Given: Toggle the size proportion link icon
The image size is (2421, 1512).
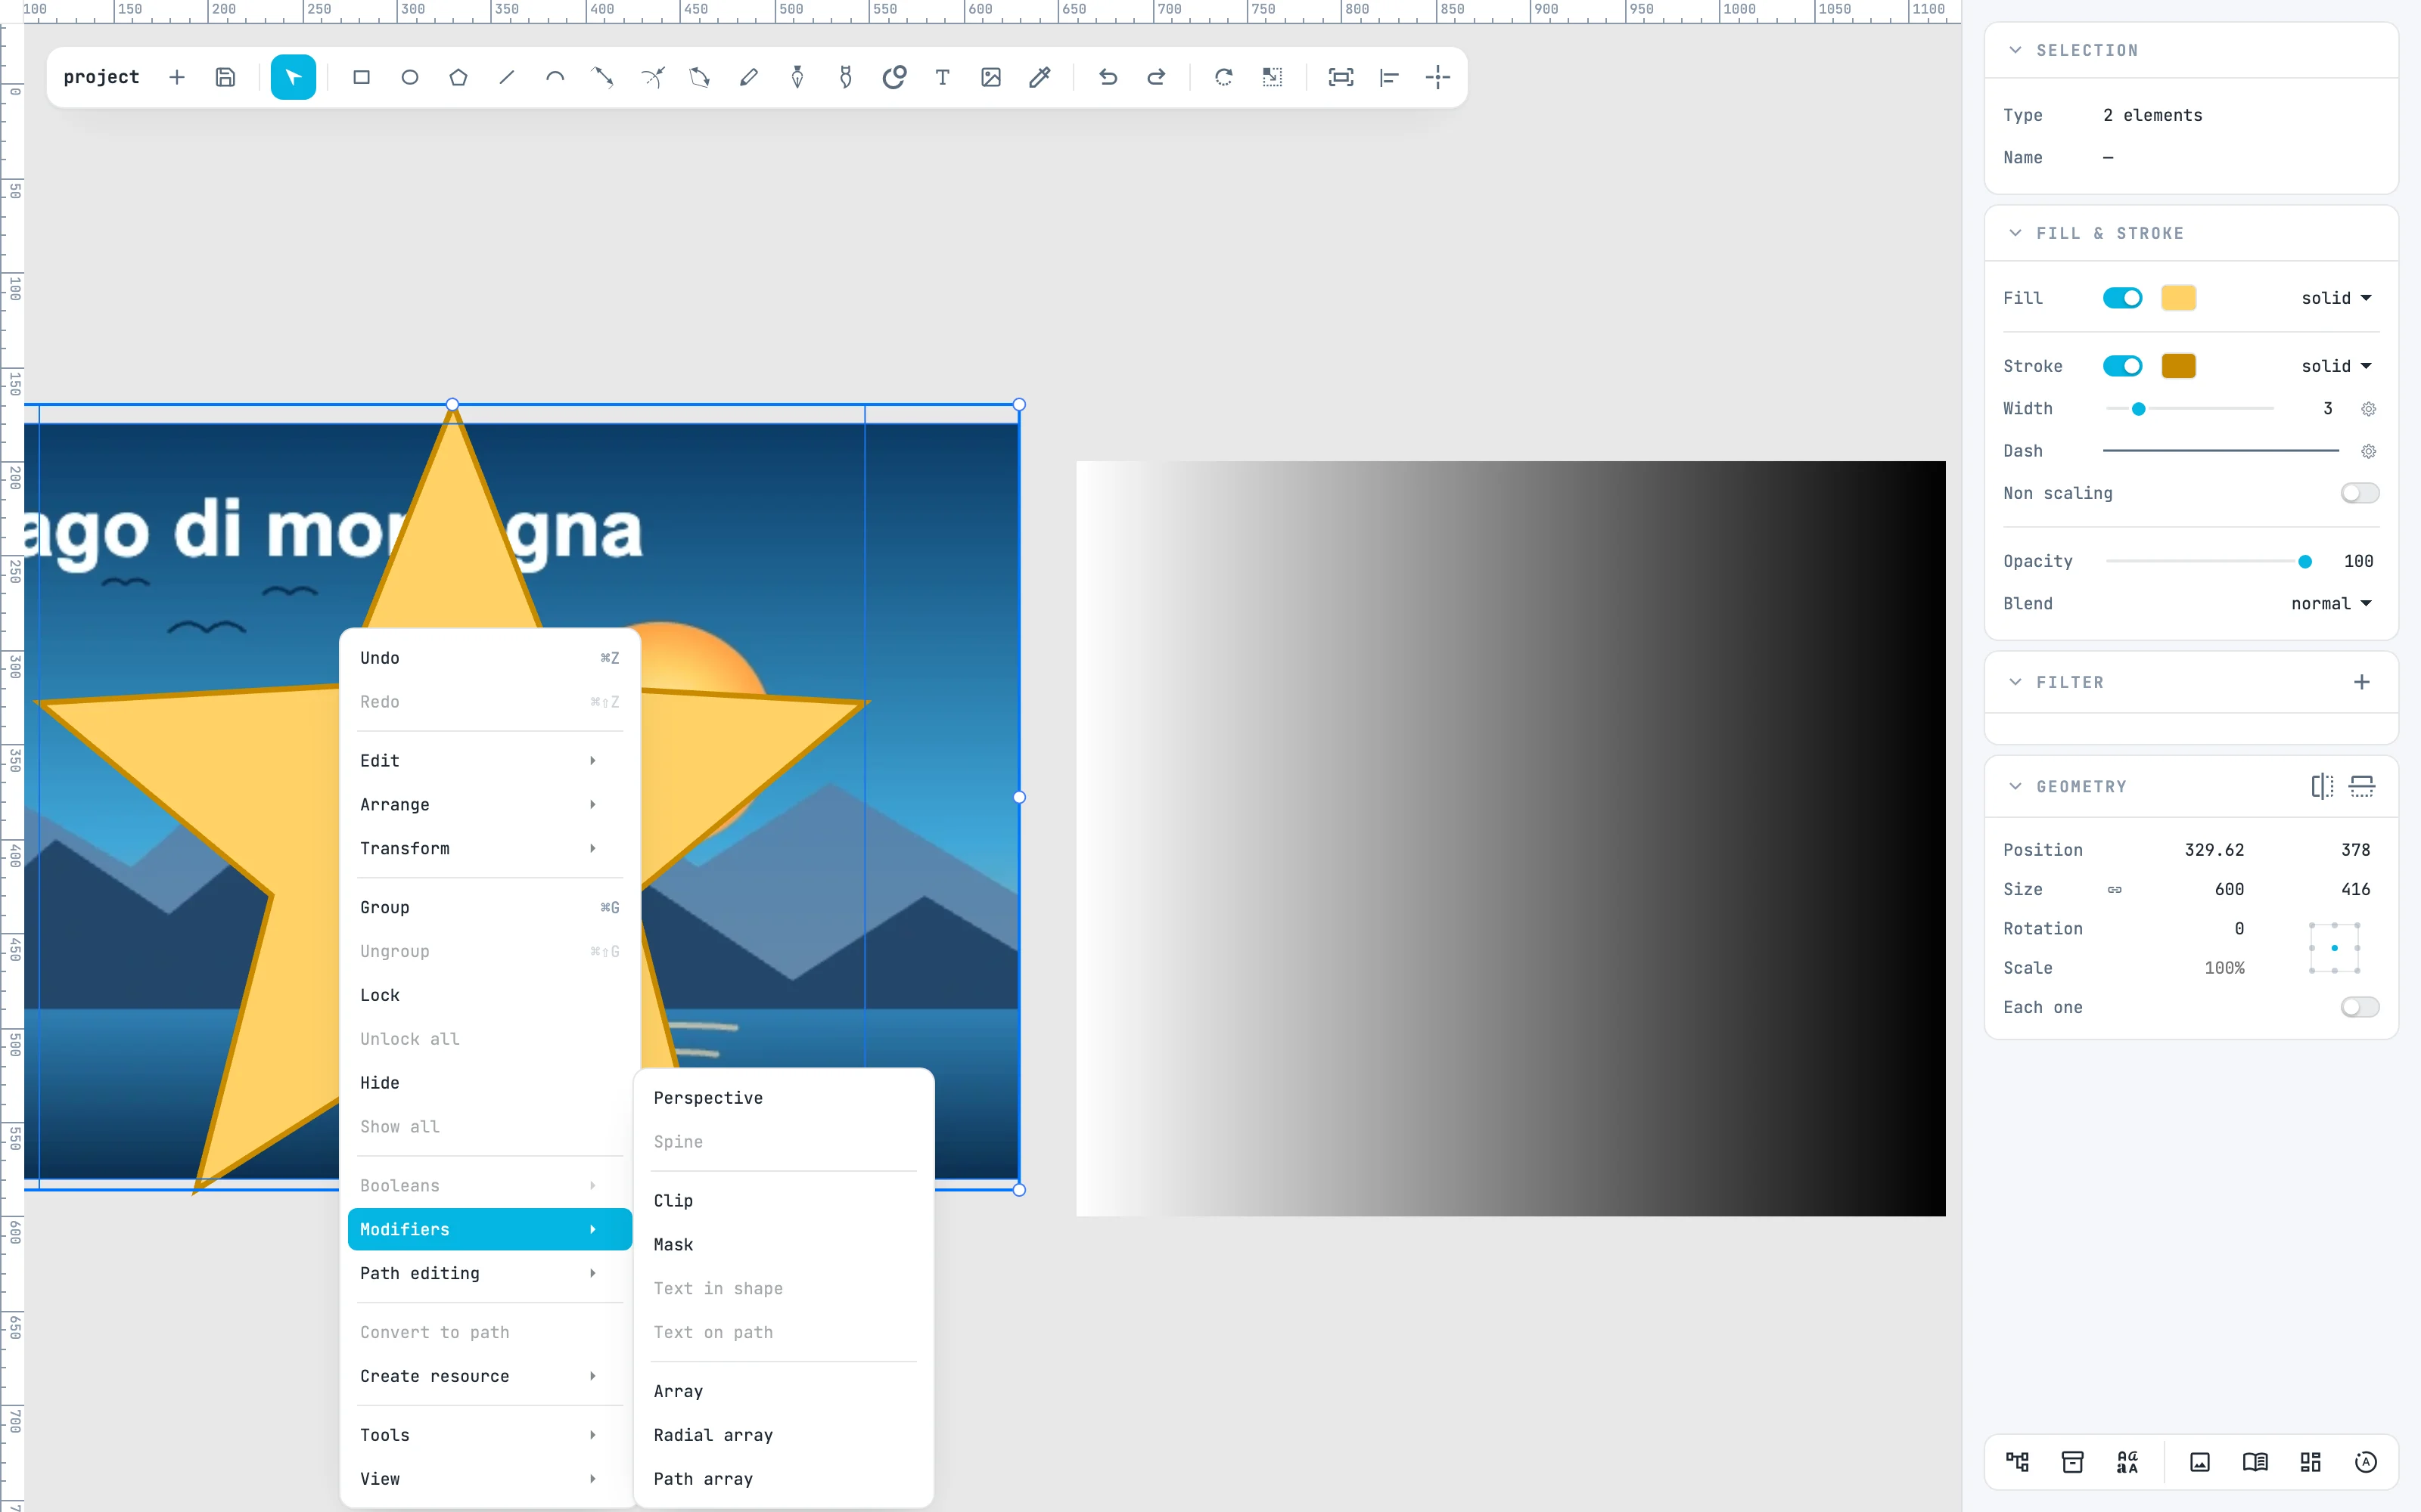Looking at the screenshot, I should point(2115,889).
